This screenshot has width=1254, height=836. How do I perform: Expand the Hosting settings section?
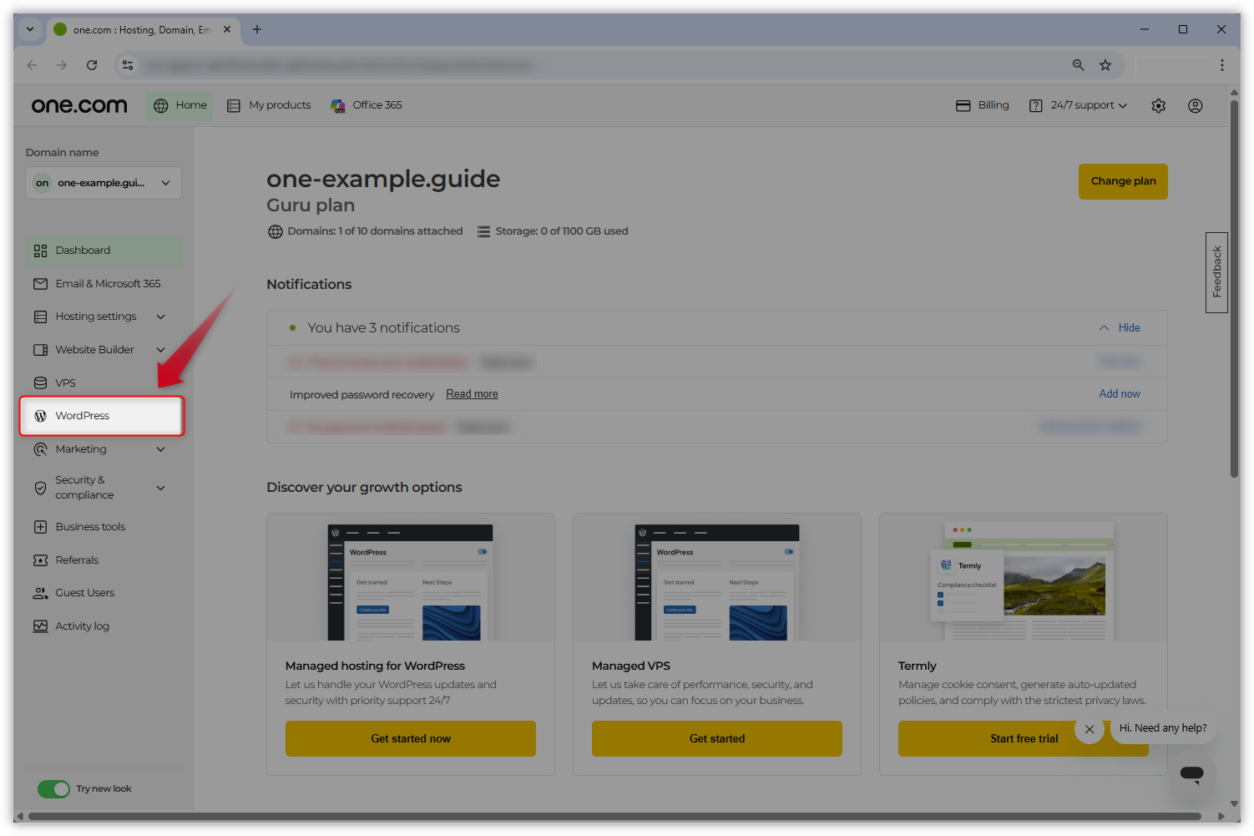[x=160, y=317]
